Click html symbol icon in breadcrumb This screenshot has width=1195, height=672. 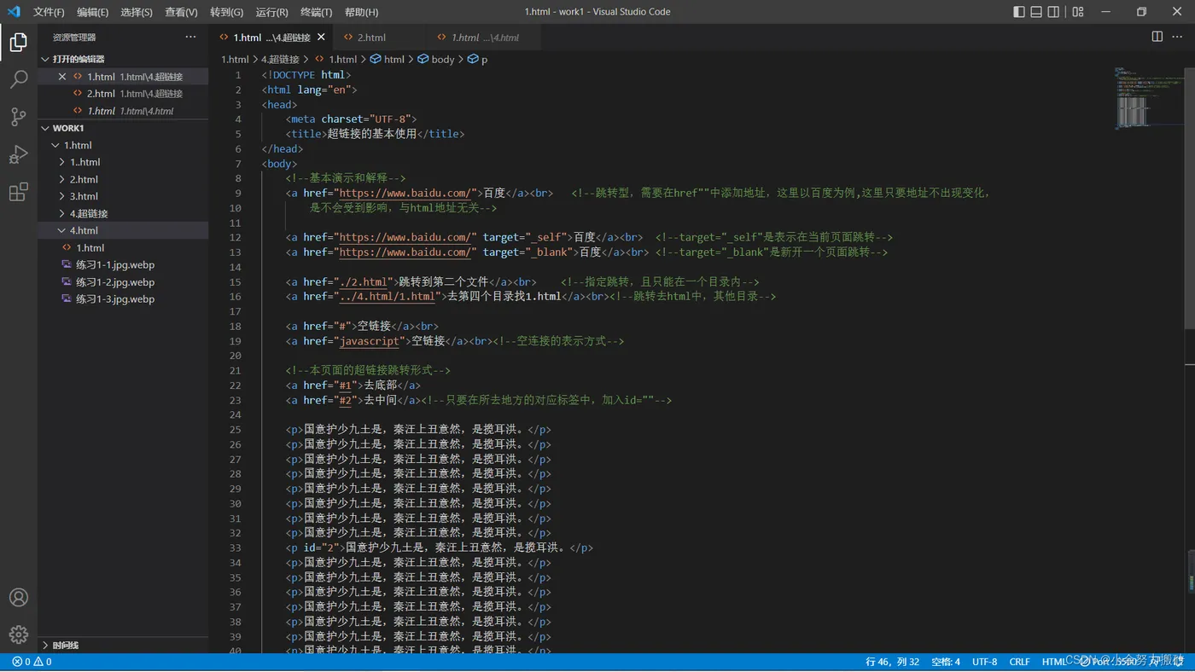376,60
